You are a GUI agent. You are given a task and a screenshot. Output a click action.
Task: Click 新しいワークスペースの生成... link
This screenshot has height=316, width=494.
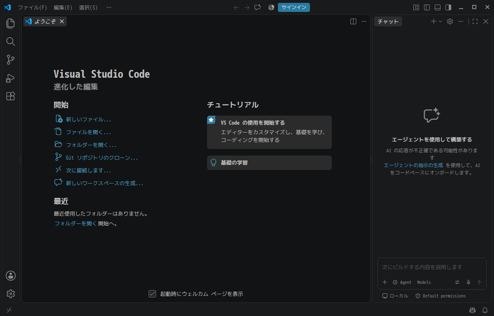coord(105,183)
